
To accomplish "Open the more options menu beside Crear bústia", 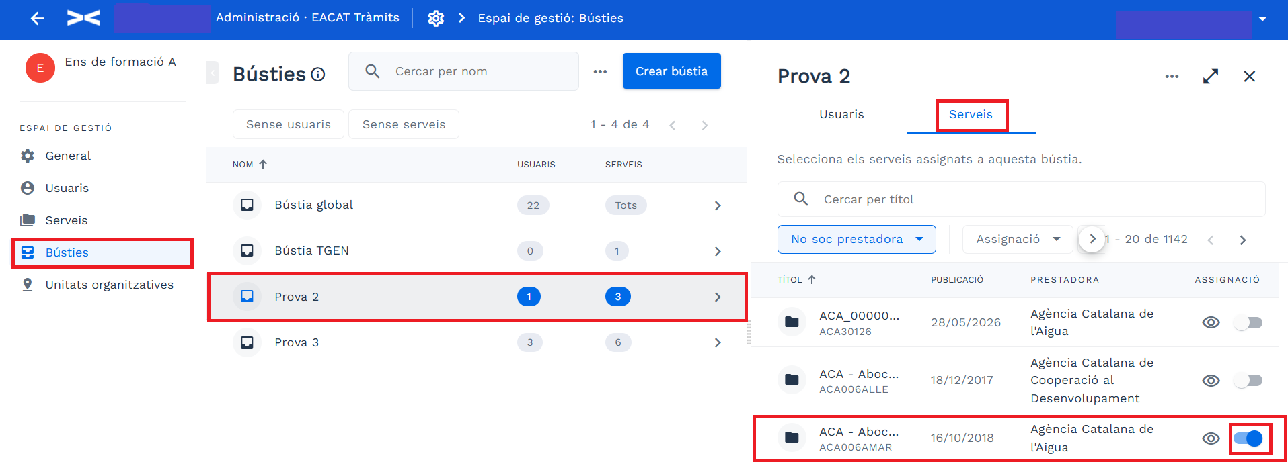I will click(x=600, y=71).
